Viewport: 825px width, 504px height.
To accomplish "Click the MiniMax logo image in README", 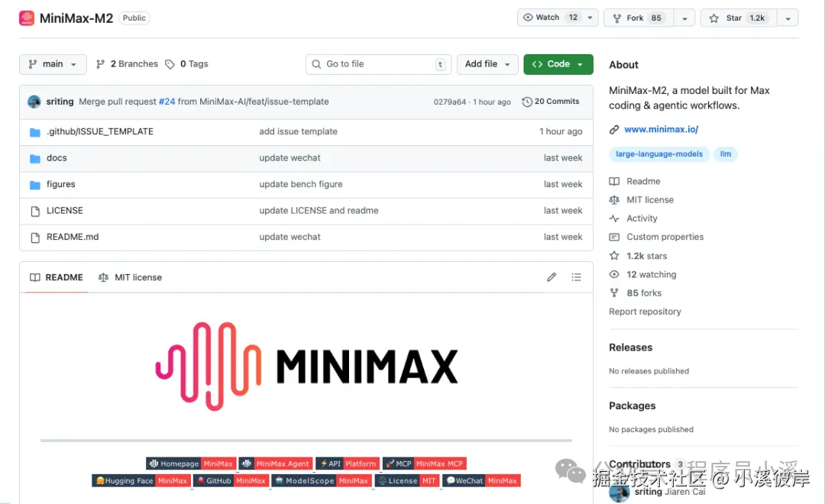I will (306, 366).
